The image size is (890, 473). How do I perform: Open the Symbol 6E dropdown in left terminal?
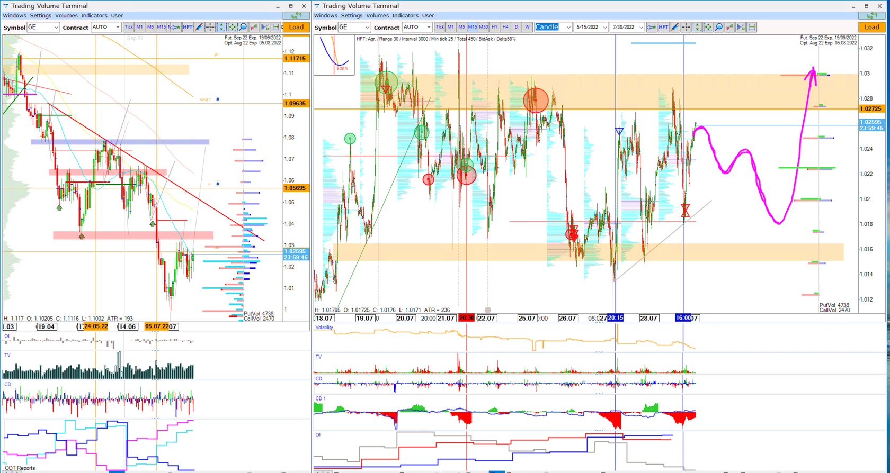point(43,27)
